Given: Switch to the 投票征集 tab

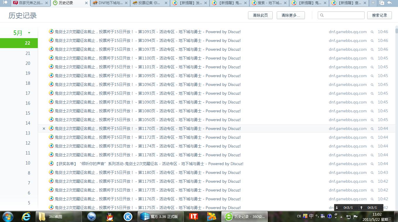Looking at the screenshot, I should click(x=150, y=3).
